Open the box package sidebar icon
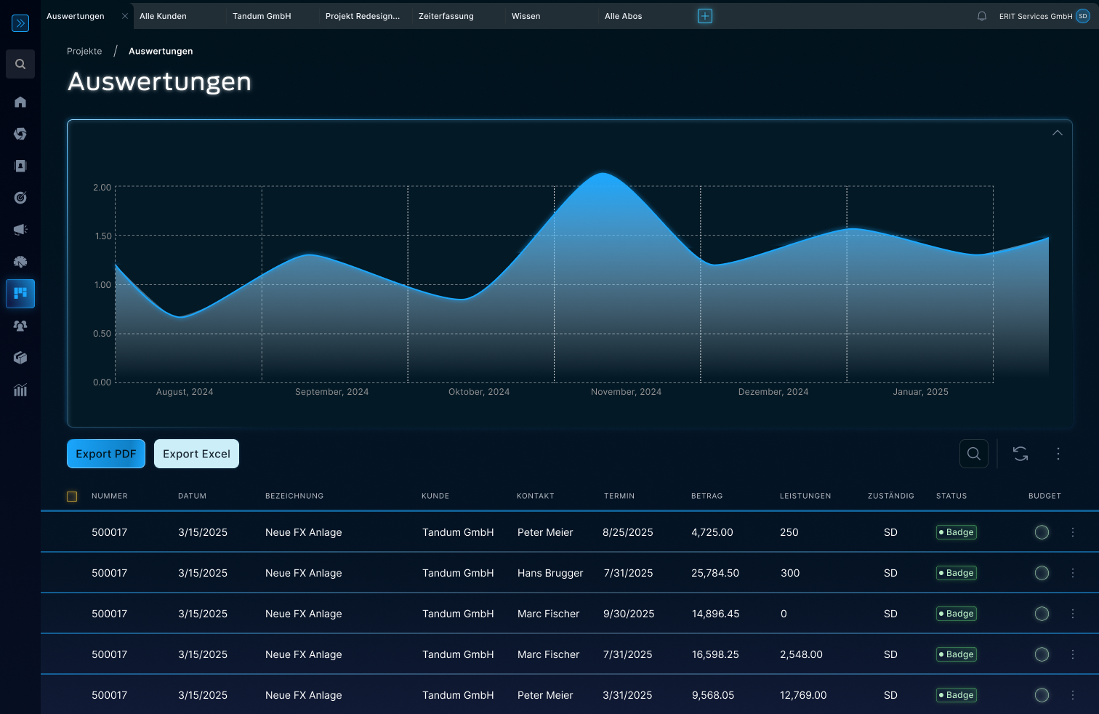 tap(20, 358)
